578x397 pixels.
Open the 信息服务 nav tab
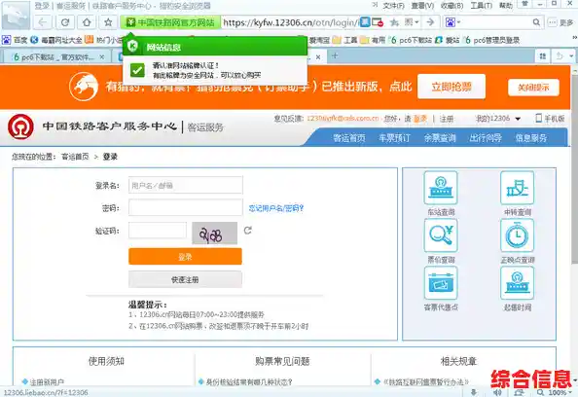[531, 138]
